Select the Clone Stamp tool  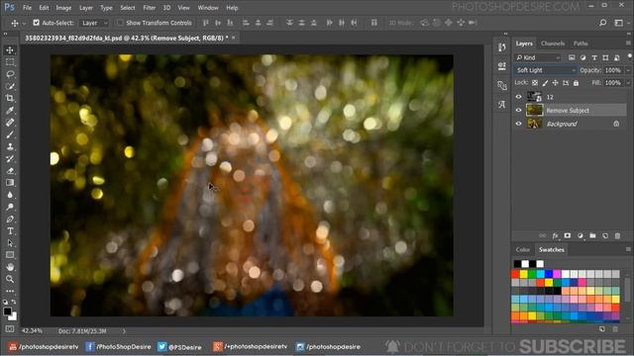click(x=10, y=146)
